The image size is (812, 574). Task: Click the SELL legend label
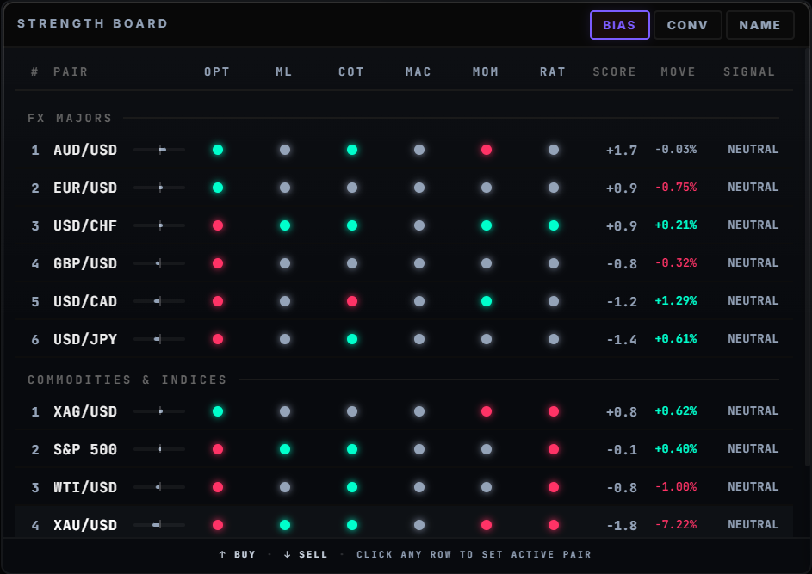point(306,554)
